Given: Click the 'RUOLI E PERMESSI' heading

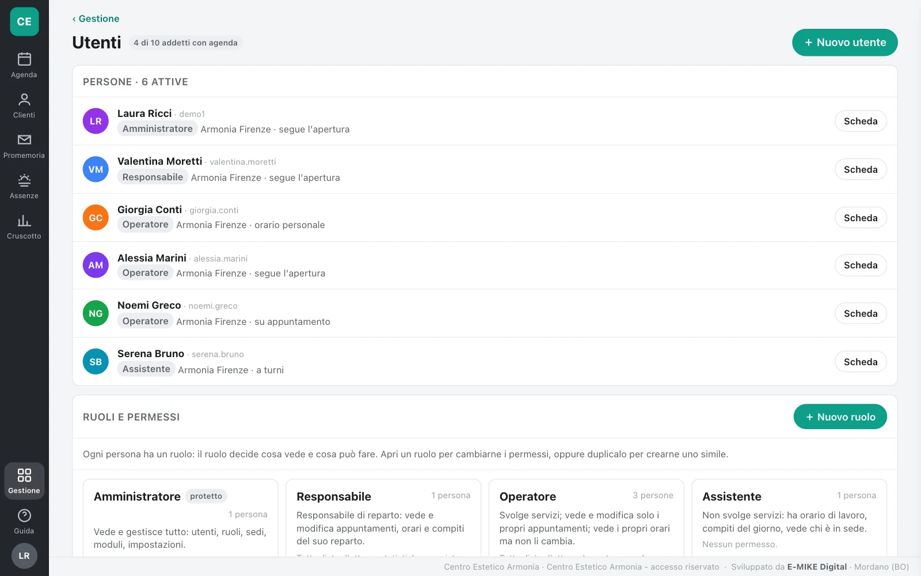Looking at the screenshot, I should [x=131, y=417].
